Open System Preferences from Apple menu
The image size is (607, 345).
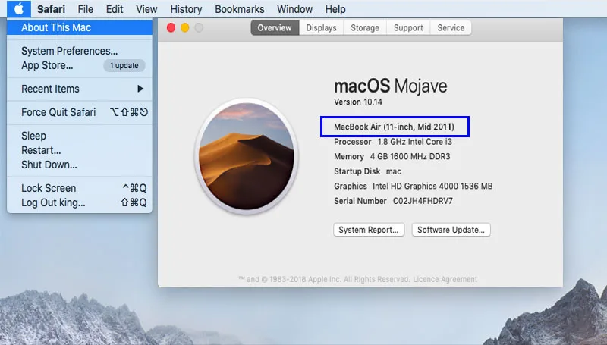coord(80,51)
